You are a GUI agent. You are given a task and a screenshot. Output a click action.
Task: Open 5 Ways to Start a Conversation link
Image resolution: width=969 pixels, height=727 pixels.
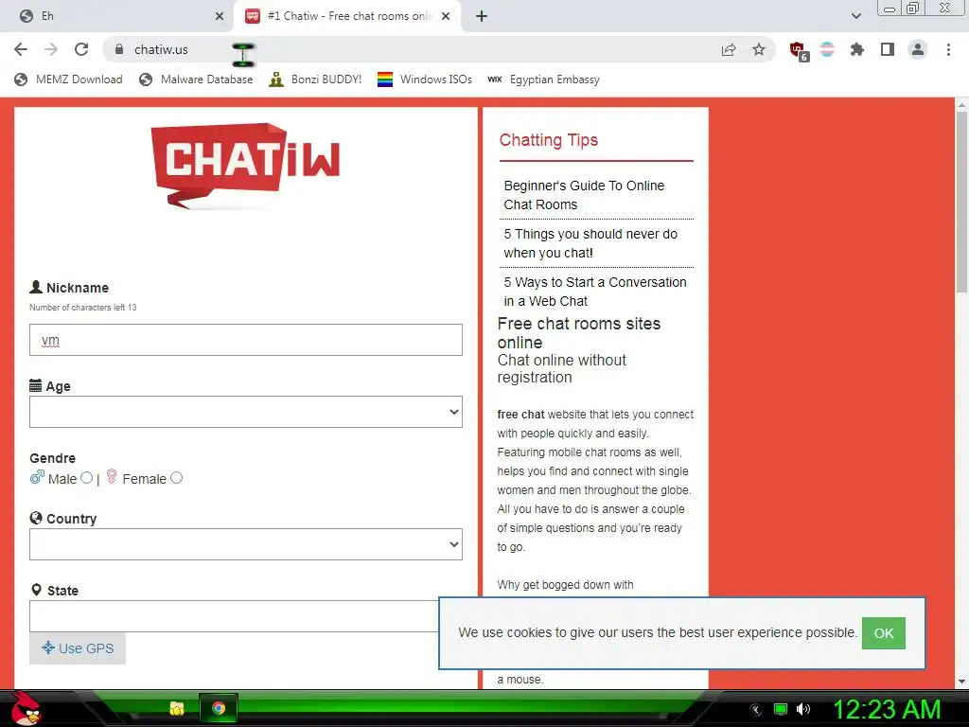click(x=595, y=292)
